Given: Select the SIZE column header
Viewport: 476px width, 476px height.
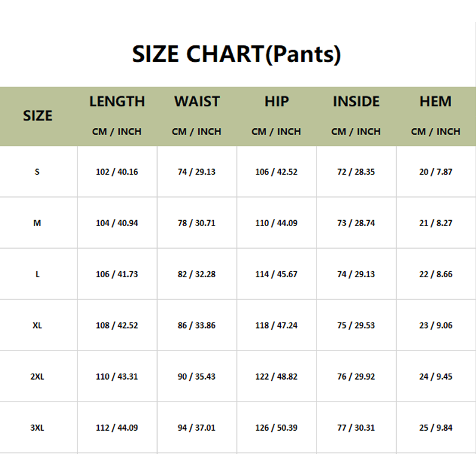Looking at the screenshot, I should (37, 116).
